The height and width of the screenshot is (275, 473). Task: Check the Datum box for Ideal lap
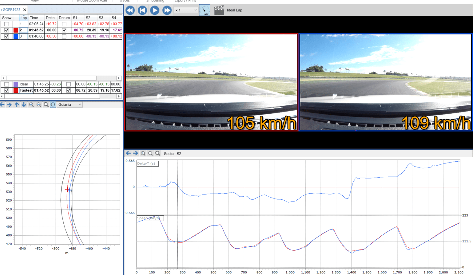(x=69, y=84)
